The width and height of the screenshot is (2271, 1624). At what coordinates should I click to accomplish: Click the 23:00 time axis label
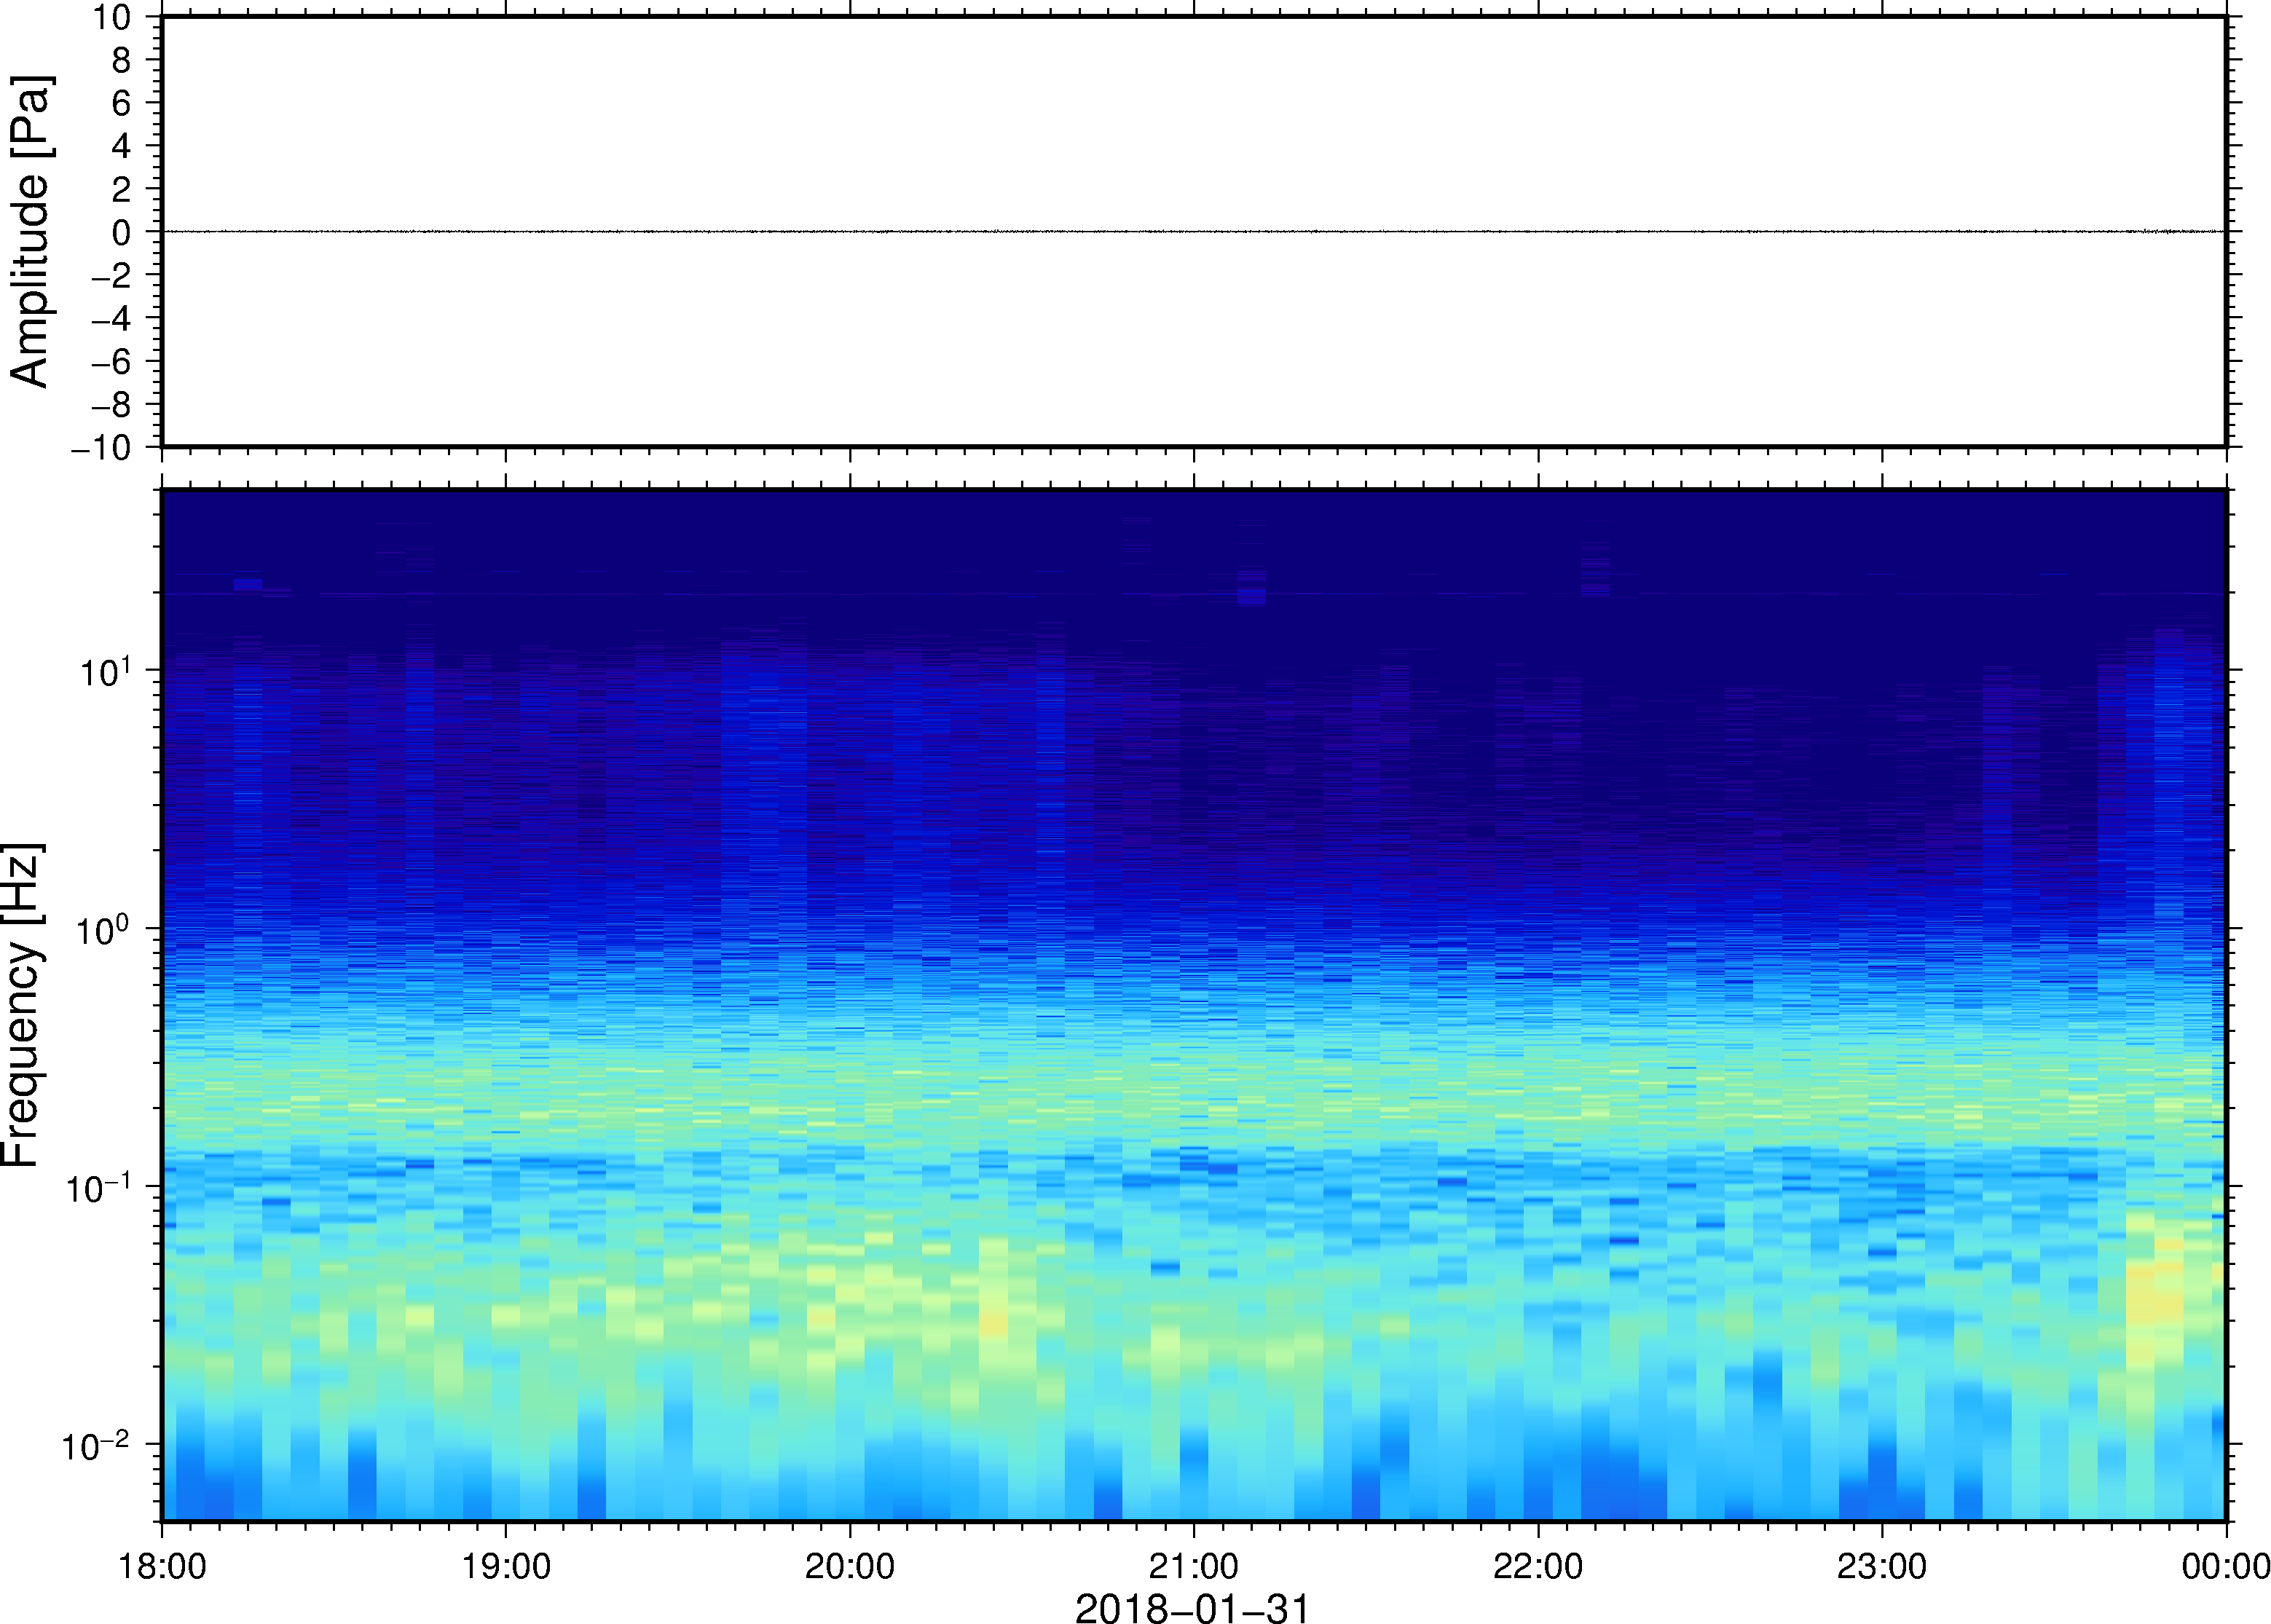(x=1882, y=1567)
